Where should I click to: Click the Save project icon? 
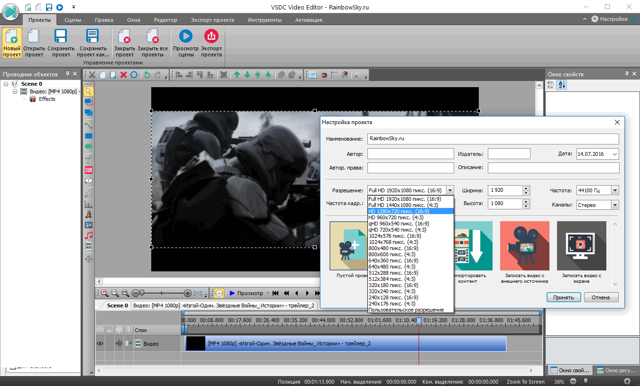point(61,37)
